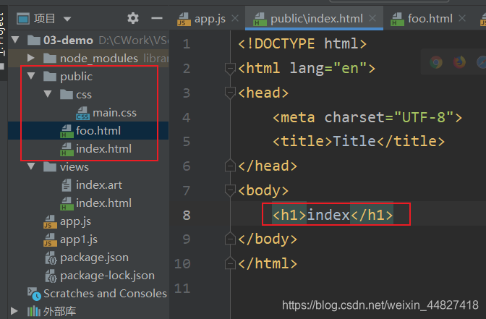The image size is (486, 319).
Task: Open page in Firefox browser icon
Action: pyautogui.click(x=459, y=62)
